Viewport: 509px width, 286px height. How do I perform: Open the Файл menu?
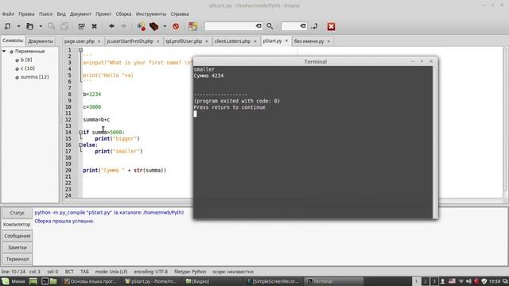8,14
